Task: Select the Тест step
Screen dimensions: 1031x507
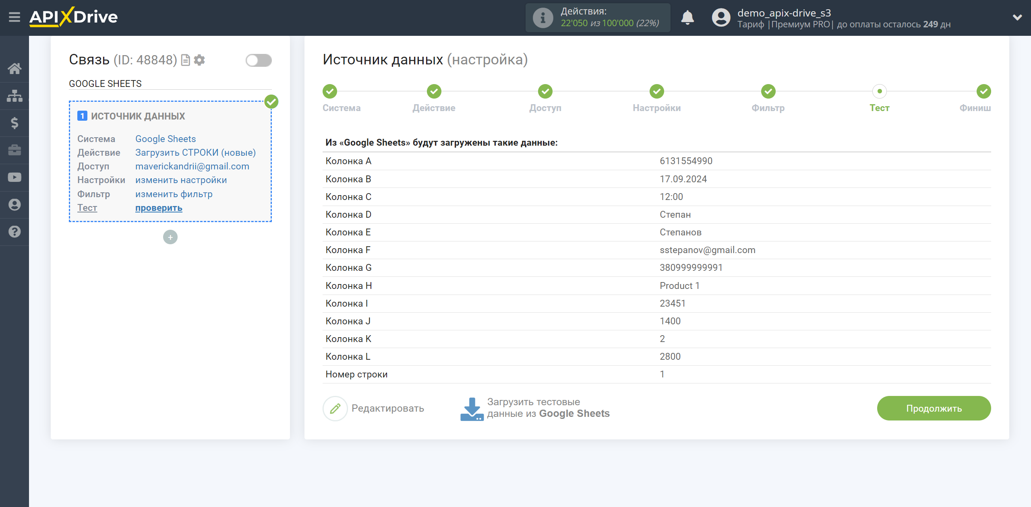Action: click(x=880, y=91)
